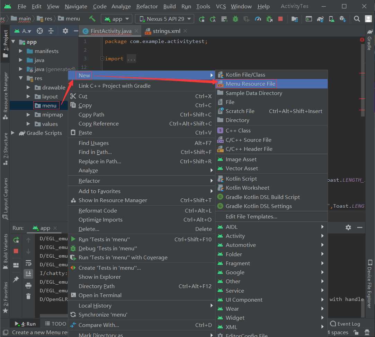375x337 pixels.
Task: Click the Run app icon in toolbar
Action: tap(202, 19)
